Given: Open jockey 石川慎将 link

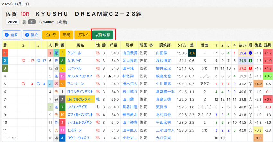Looking at the screenshot, I should tap(130, 92).
